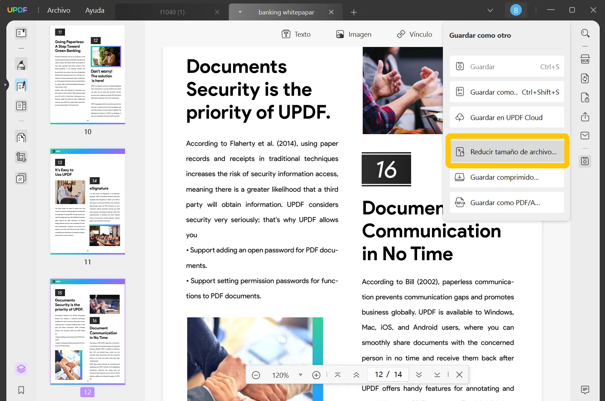The image size is (605, 401).
Task: Switch to the banking whitepapar tab
Action: coord(286,12)
